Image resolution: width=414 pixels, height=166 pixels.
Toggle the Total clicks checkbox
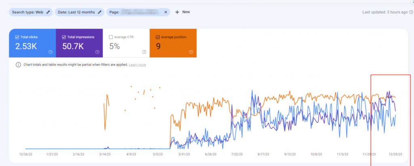pyautogui.click(x=17, y=37)
